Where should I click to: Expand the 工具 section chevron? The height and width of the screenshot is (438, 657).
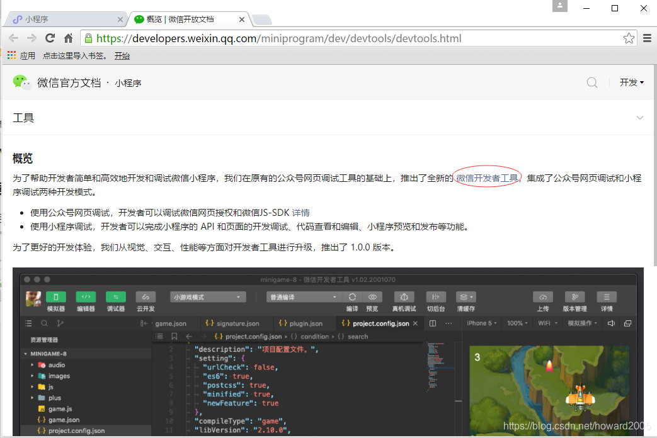coord(640,118)
